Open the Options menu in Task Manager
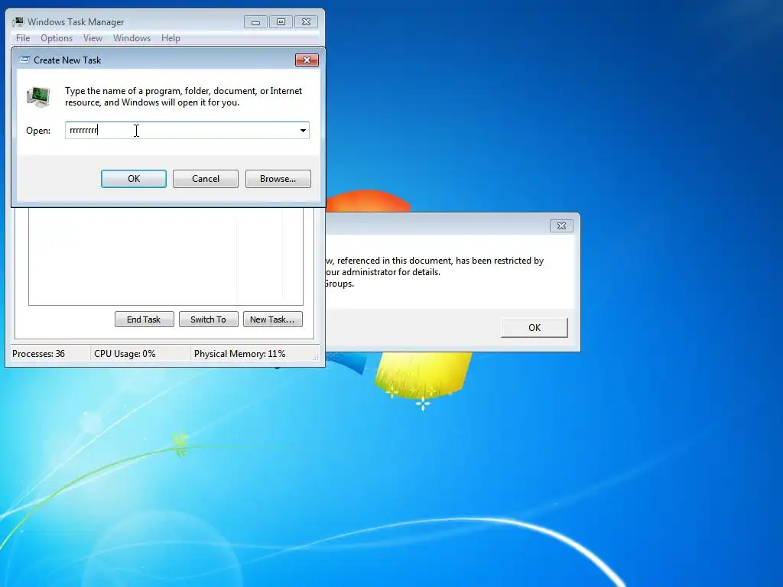The height and width of the screenshot is (587, 783). pos(57,38)
